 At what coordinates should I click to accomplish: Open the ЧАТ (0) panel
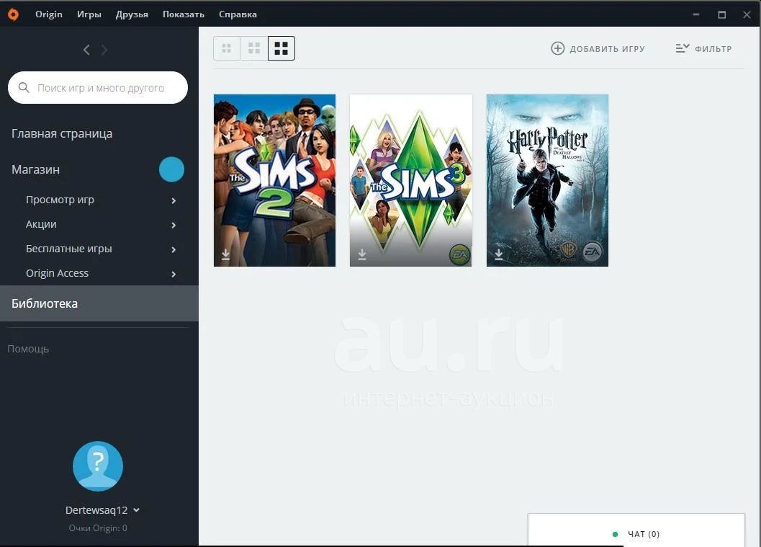tap(636, 530)
